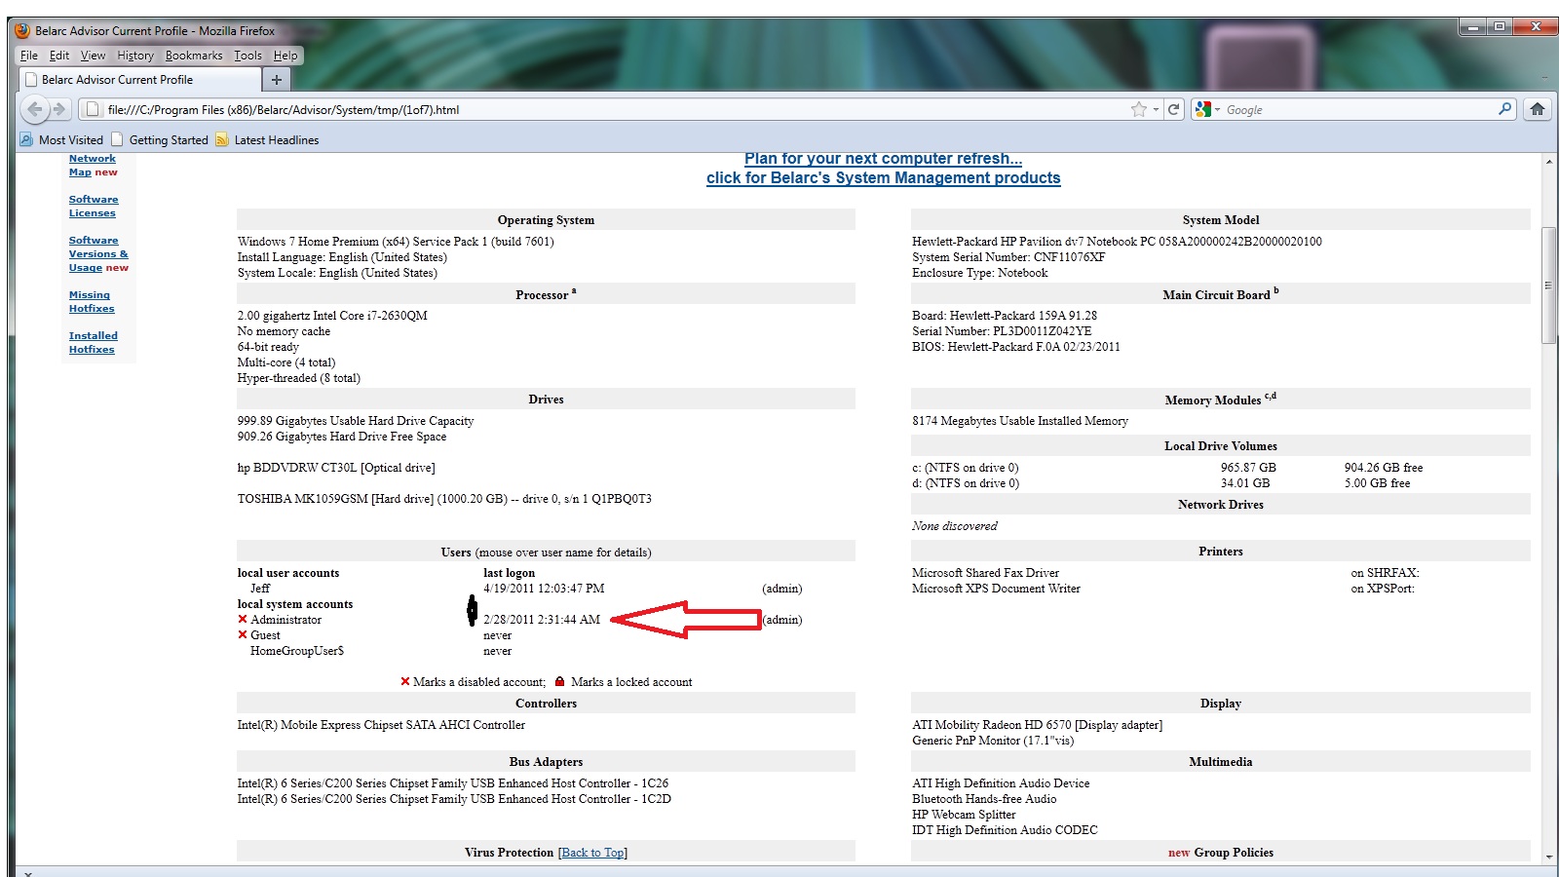Click the ATI Mobility Radeon HD 6570 entry
Viewport: 1559px width, 877px height.
[1037, 724]
